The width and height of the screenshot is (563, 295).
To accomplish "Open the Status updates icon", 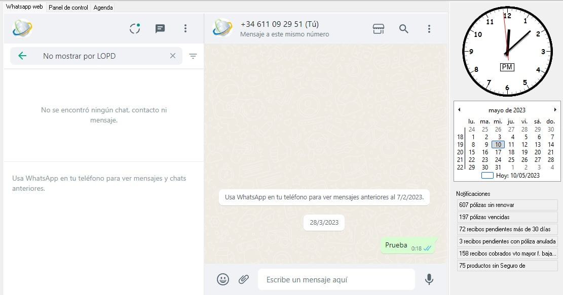I will [135, 28].
